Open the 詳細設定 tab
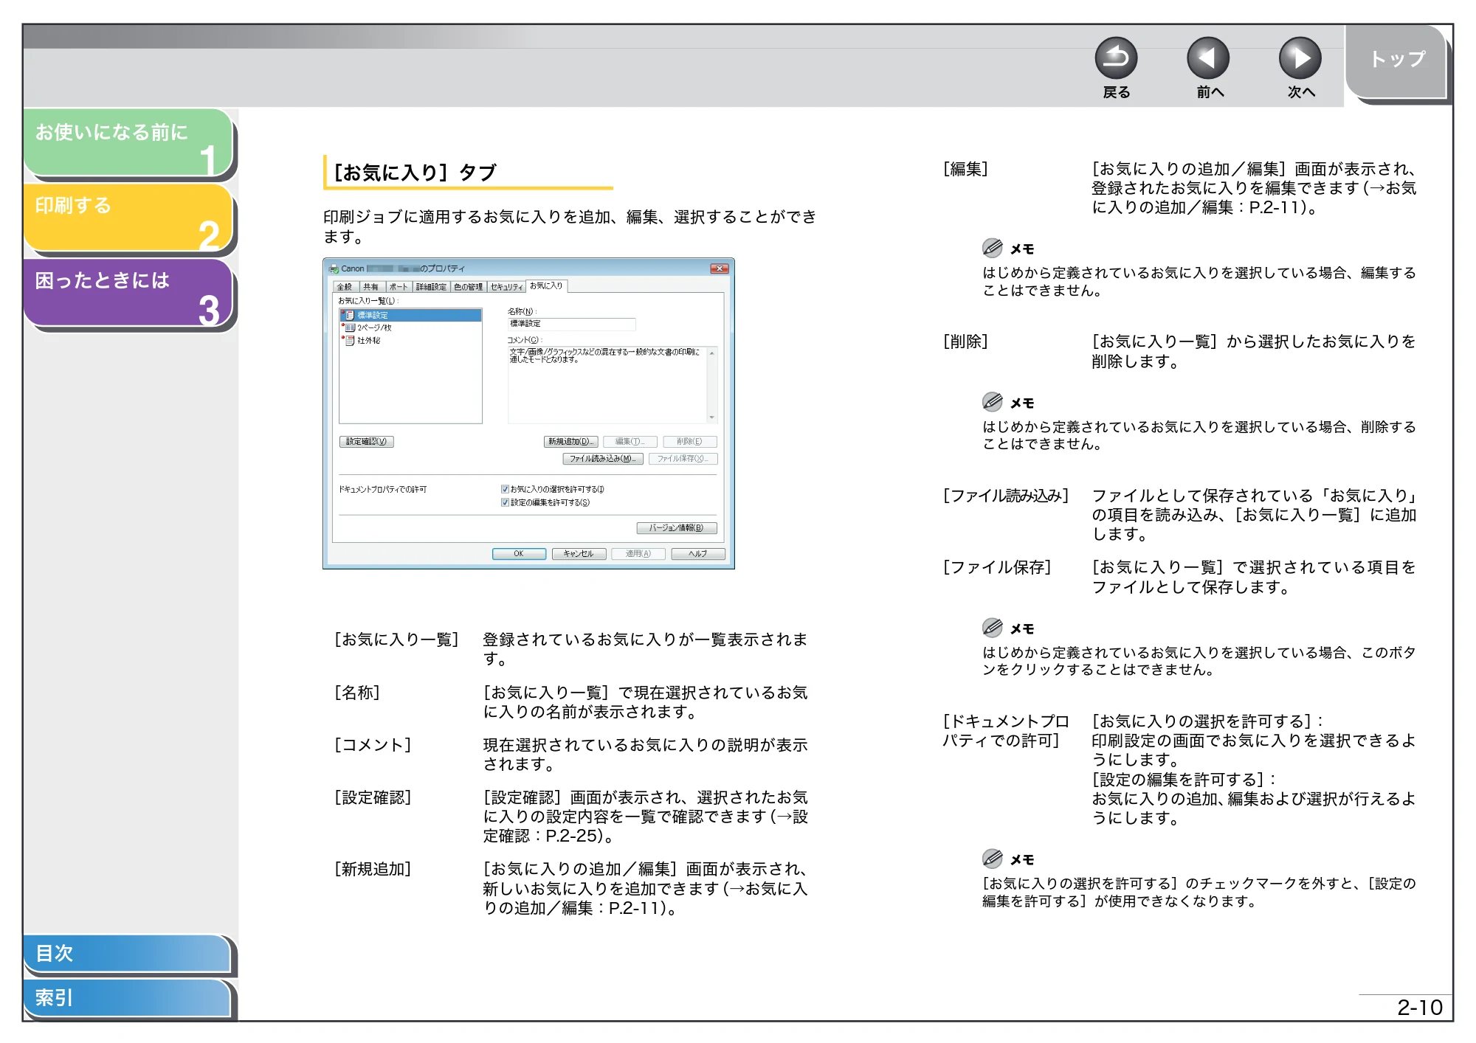This screenshot has height=1043, width=1476. (x=431, y=287)
